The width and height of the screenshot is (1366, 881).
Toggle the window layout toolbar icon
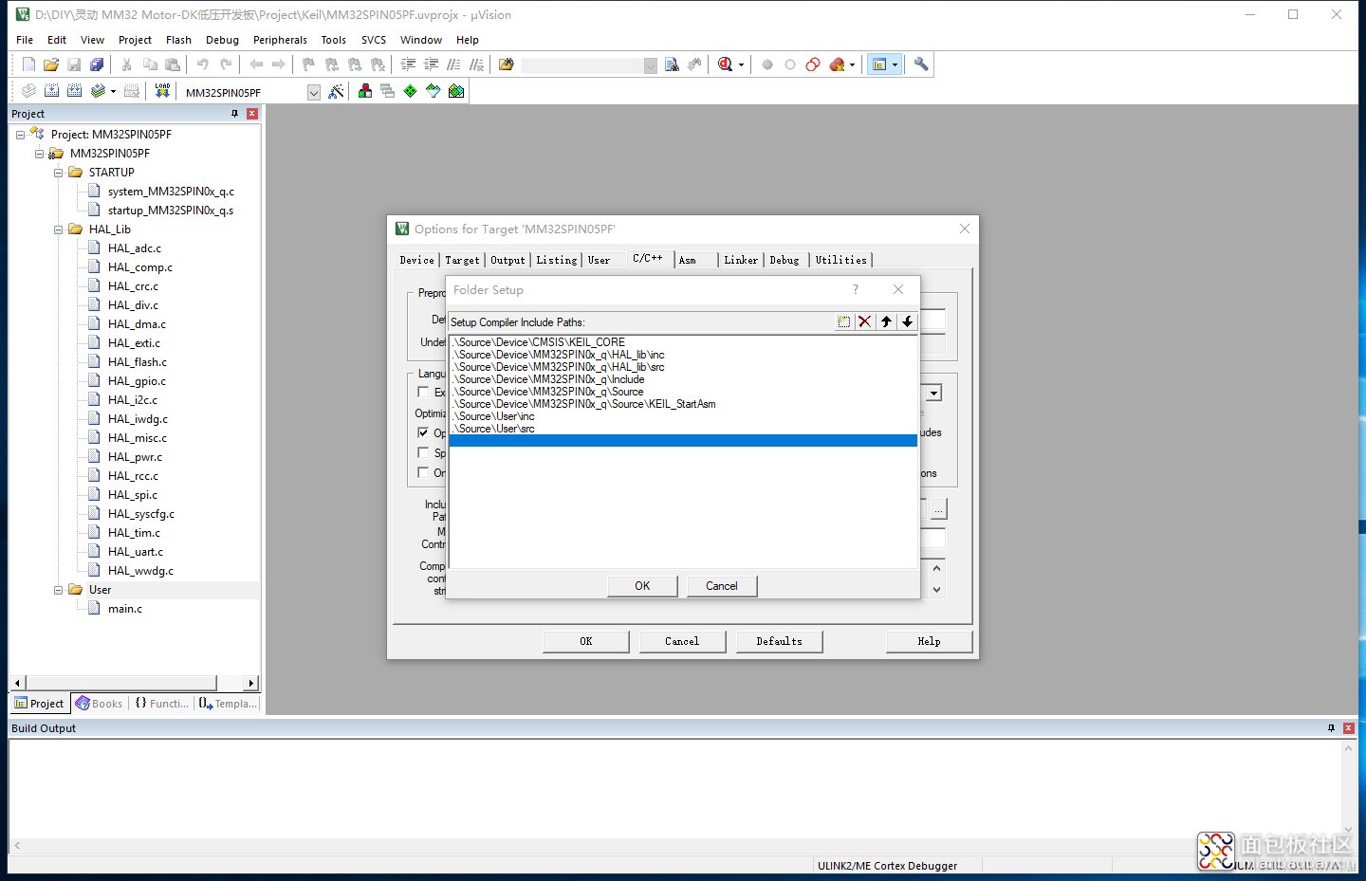point(879,64)
